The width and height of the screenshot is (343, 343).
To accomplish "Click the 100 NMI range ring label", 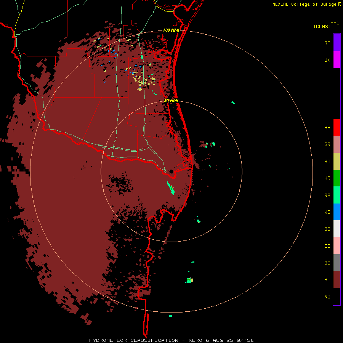I will click(x=171, y=30).
